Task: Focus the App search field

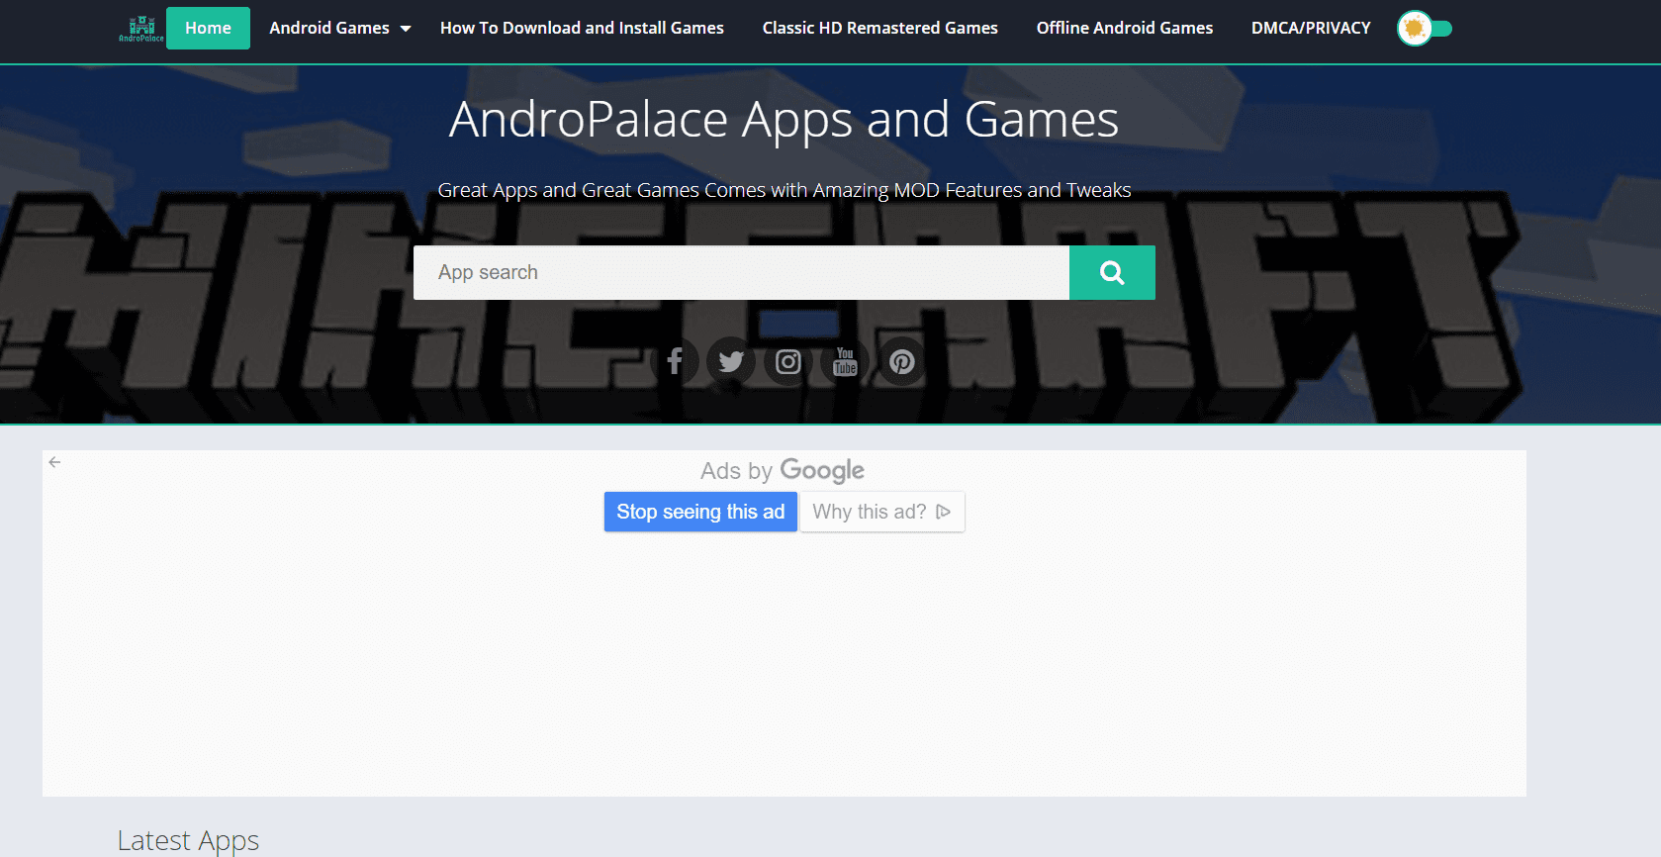Action: click(x=741, y=272)
